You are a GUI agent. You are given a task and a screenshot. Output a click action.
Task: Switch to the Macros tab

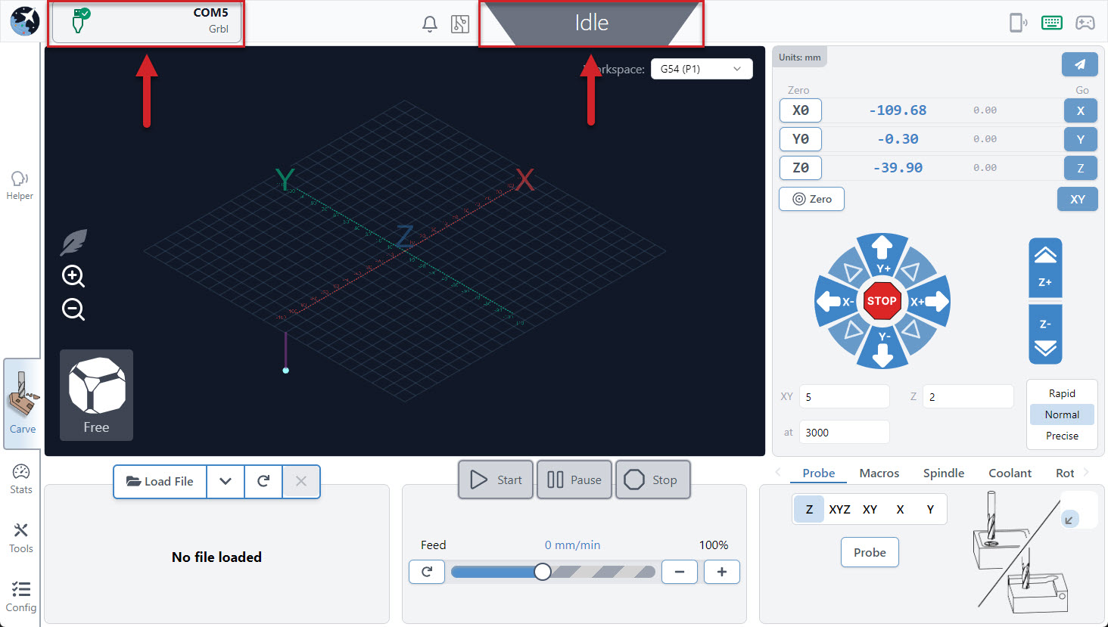pos(879,473)
